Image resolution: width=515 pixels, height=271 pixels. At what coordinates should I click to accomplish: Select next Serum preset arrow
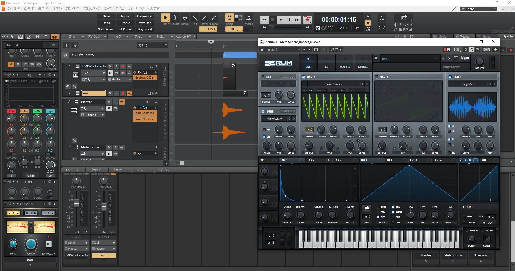(449, 59)
